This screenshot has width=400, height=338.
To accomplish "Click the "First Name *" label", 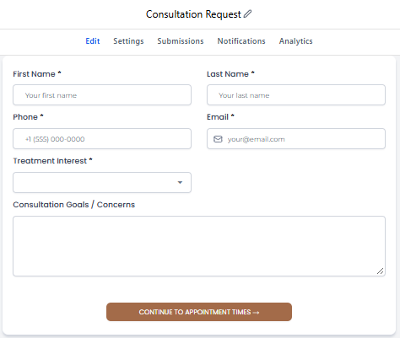I will [x=37, y=74].
